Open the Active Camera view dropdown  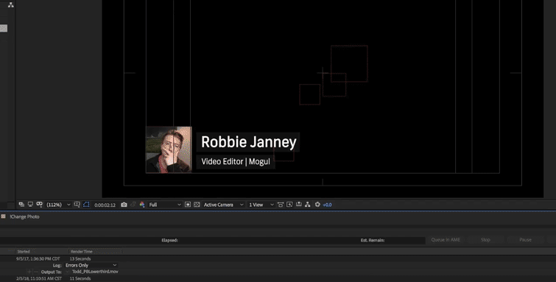[223, 205]
